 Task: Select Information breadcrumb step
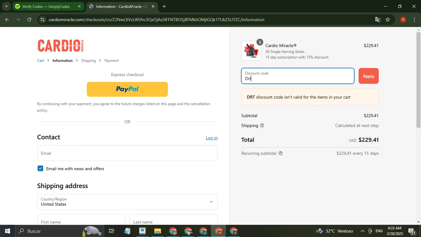63,60
